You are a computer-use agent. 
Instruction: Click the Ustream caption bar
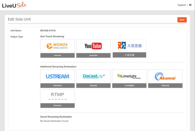[x=58, y=86]
